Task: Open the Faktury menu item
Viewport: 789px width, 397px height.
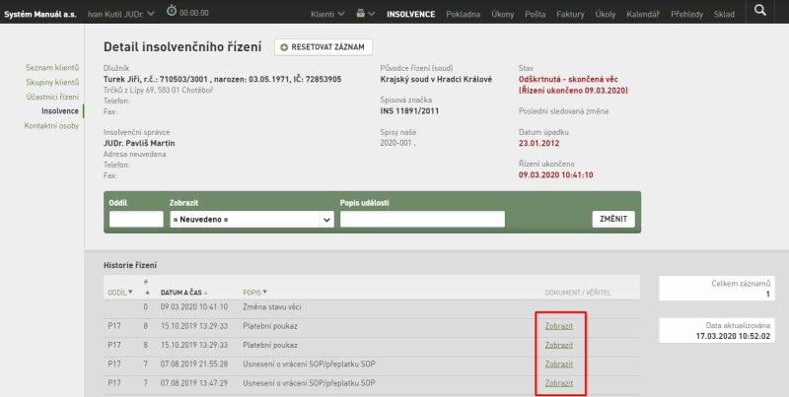Action: (x=570, y=14)
